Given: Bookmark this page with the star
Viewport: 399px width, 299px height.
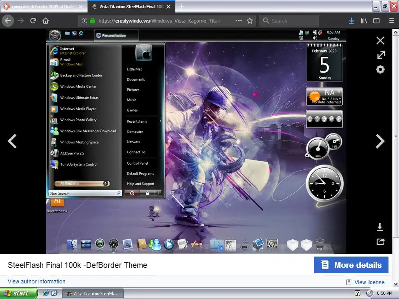Looking at the screenshot, I should click(250, 21).
